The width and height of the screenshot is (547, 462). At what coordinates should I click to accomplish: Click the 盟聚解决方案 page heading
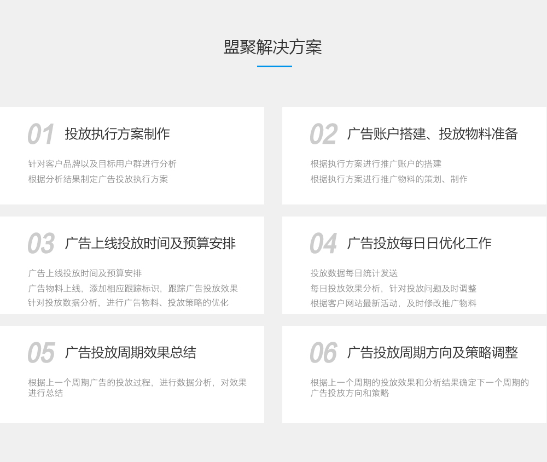[x=272, y=47]
